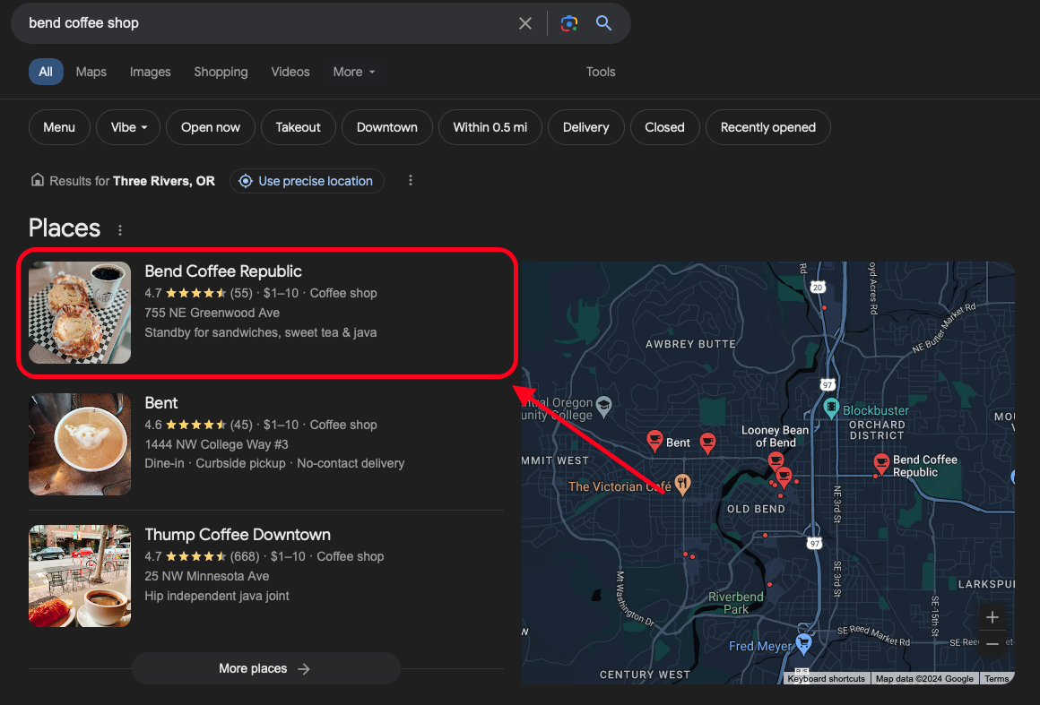Click the Central Oregon Community College marker

pos(603,406)
